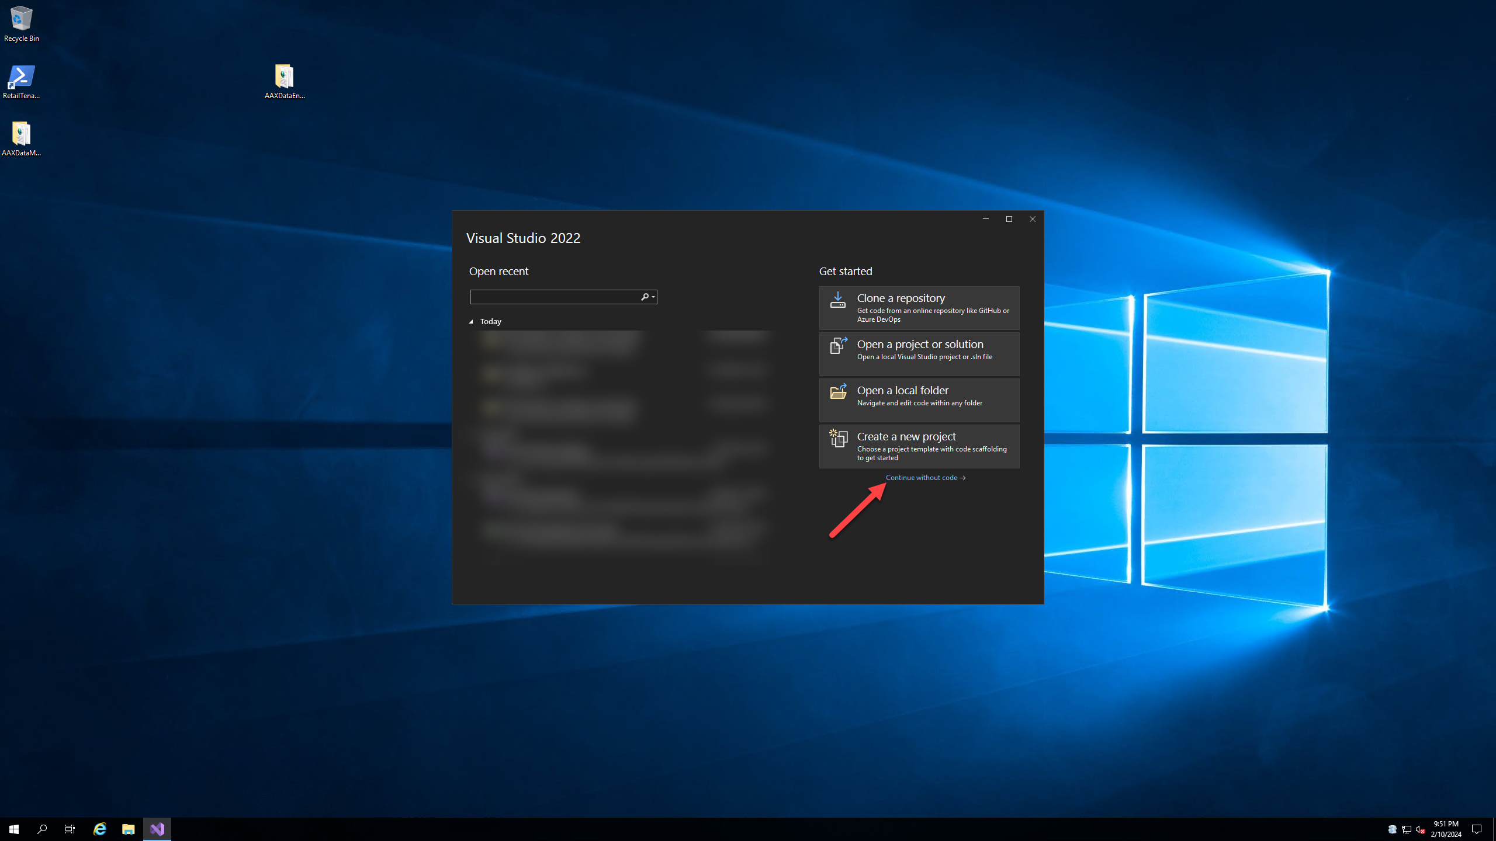The height and width of the screenshot is (841, 1496).
Task: Open the search options dropdown arrow
Action: [653, 297]
